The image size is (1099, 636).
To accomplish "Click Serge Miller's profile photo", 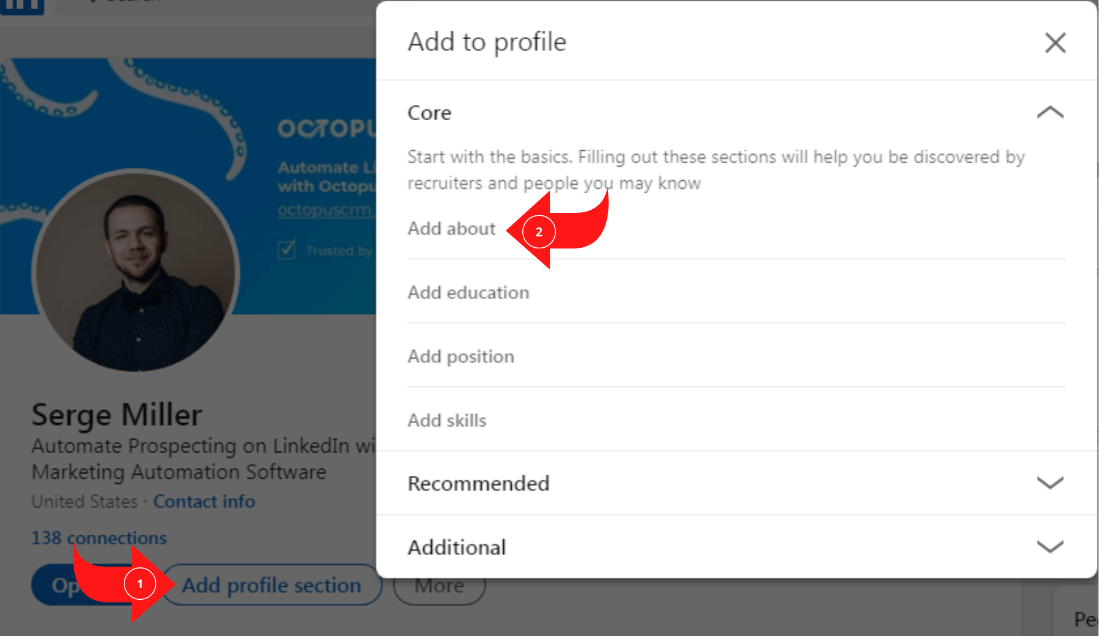I will tap(136, 273).
